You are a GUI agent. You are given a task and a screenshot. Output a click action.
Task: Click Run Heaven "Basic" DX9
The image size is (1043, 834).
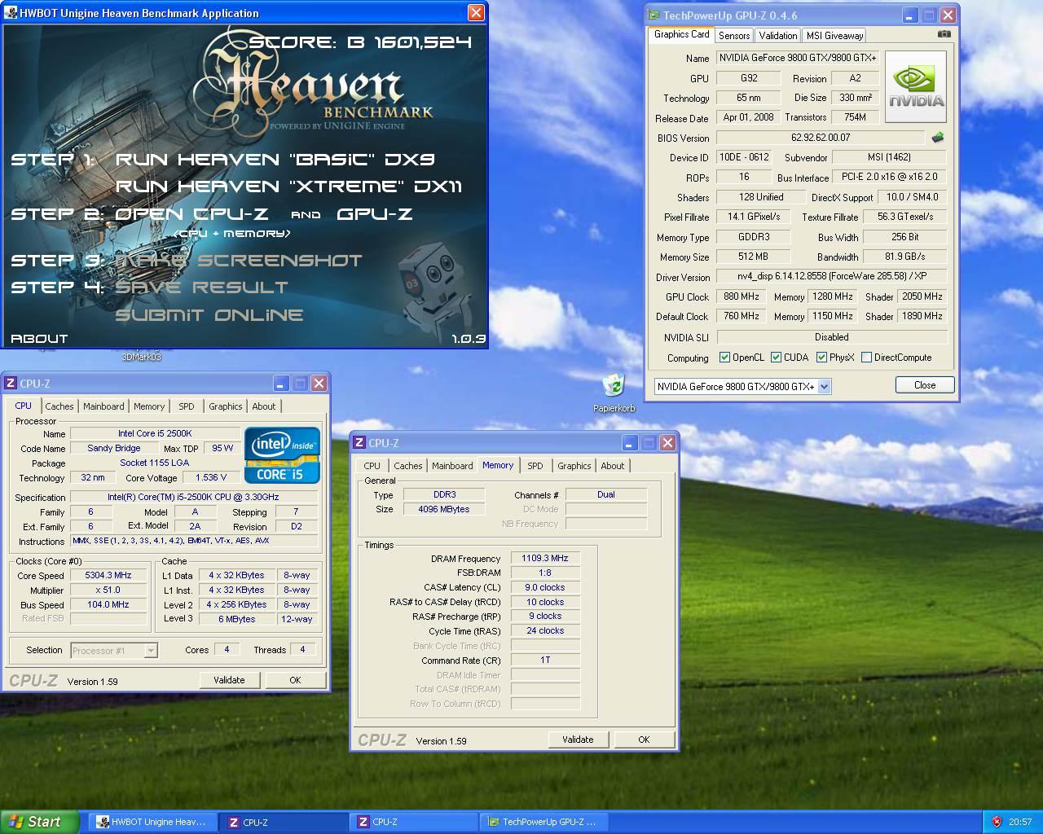pyautogui.click(x=275, y=160)
